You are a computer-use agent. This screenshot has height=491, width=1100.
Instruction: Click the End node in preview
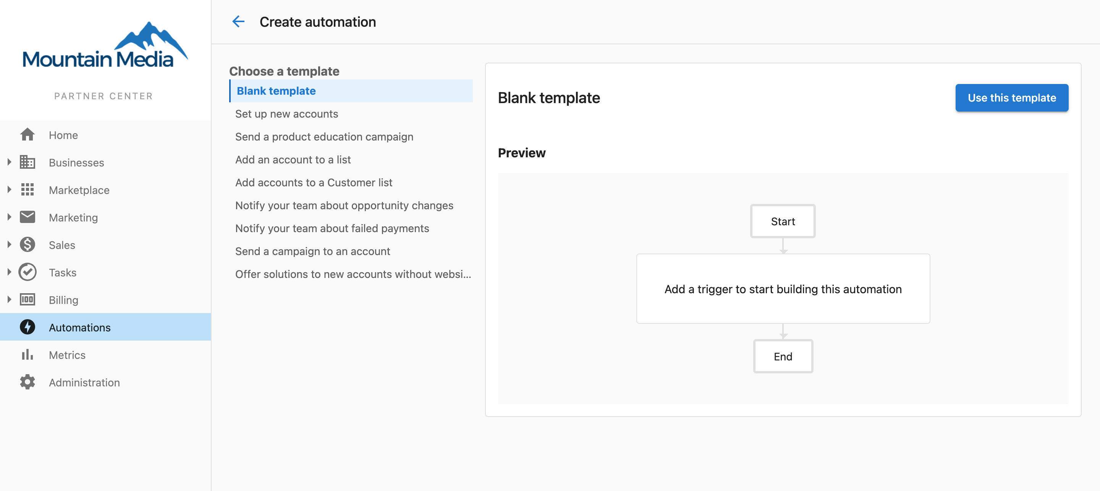pyautogui.click(x=783, y=357)
